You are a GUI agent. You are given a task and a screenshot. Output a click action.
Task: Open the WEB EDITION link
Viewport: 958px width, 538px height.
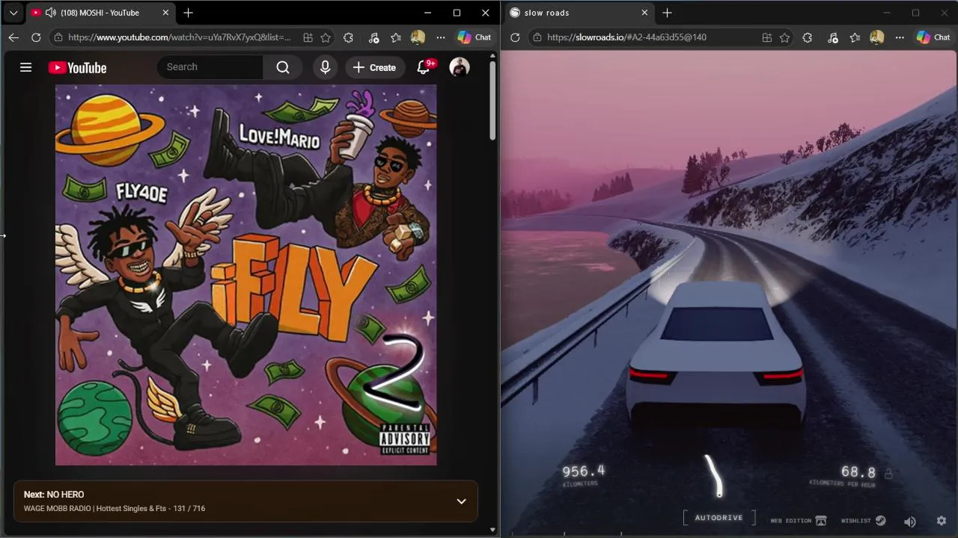point(799,521)
